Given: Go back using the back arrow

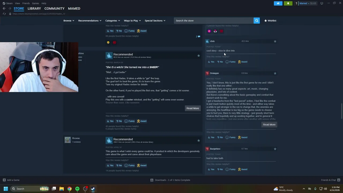Looking at the screenshot, I should pos(4,9).
